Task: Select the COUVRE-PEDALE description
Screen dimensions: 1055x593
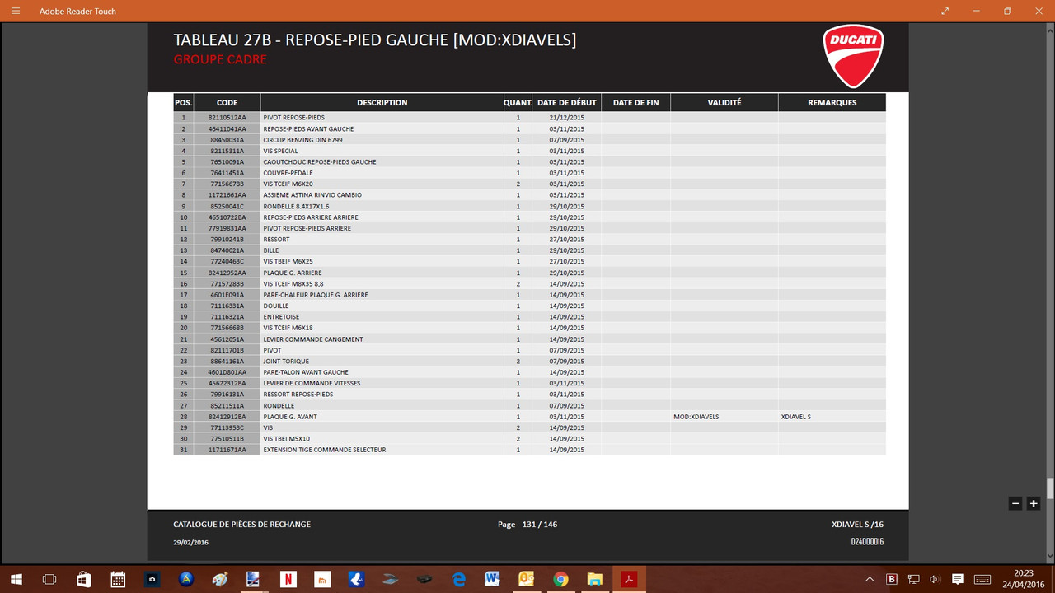Action: [288, 173]
